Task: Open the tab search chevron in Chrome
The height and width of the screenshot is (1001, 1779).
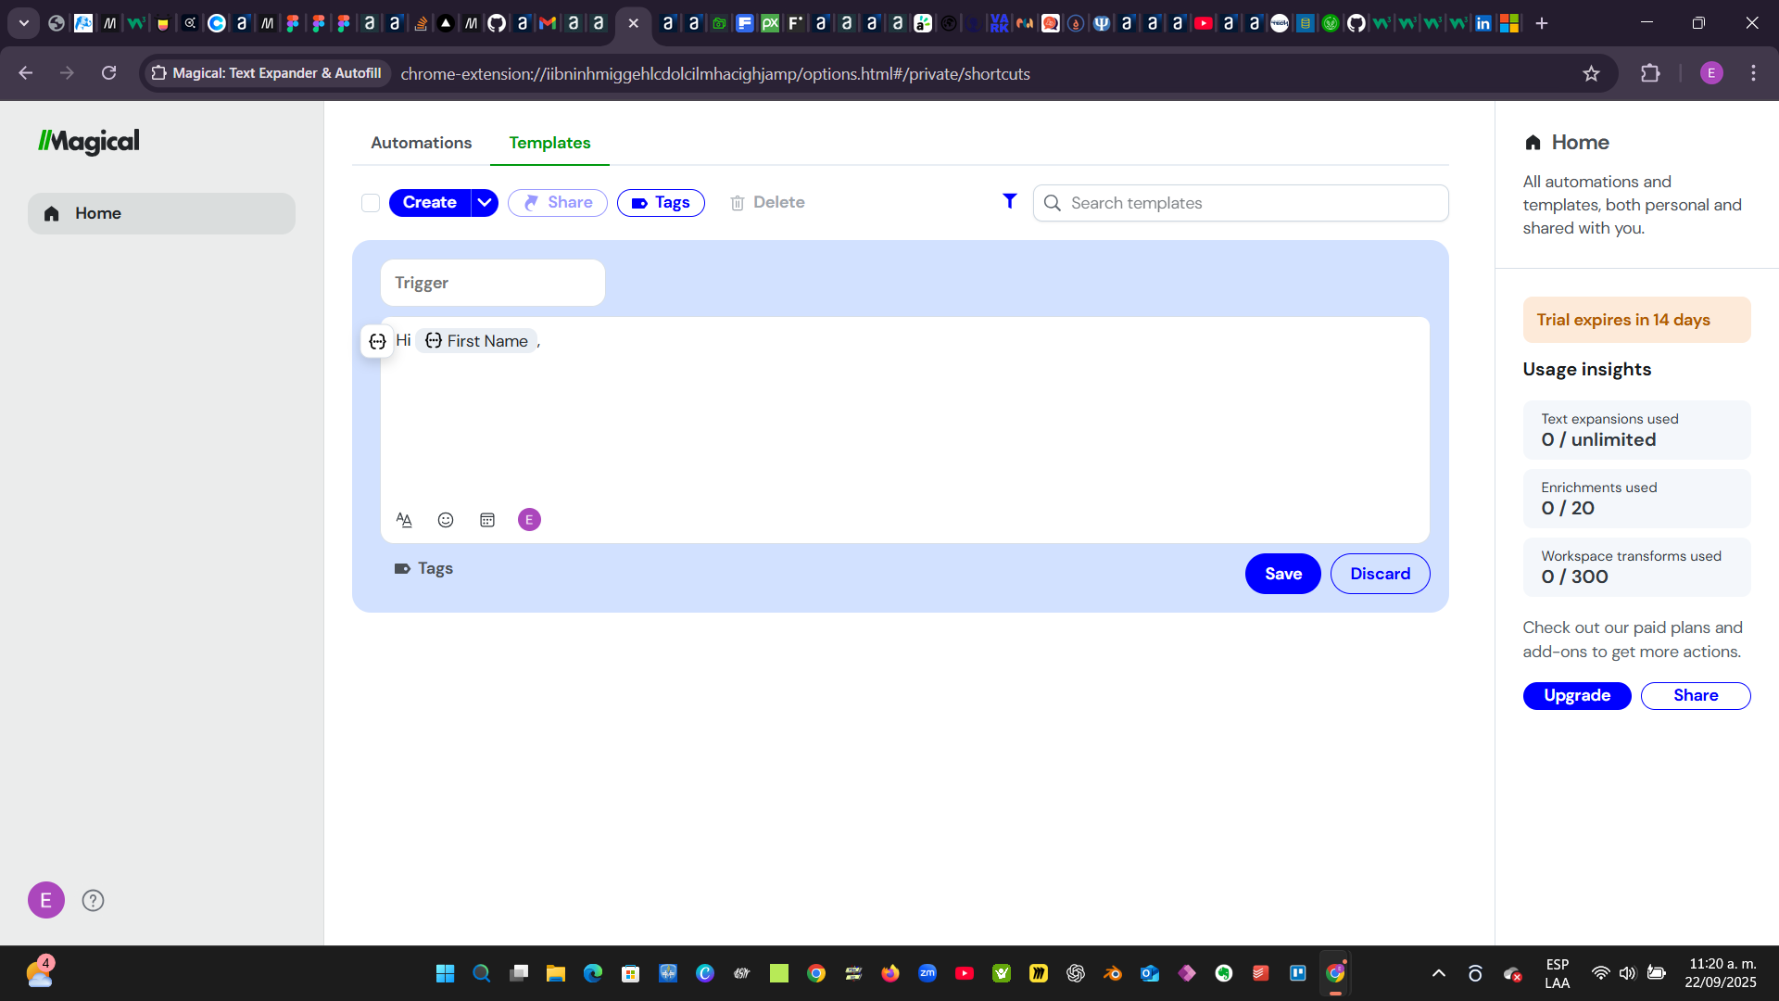Action: [x=24, y=23]
